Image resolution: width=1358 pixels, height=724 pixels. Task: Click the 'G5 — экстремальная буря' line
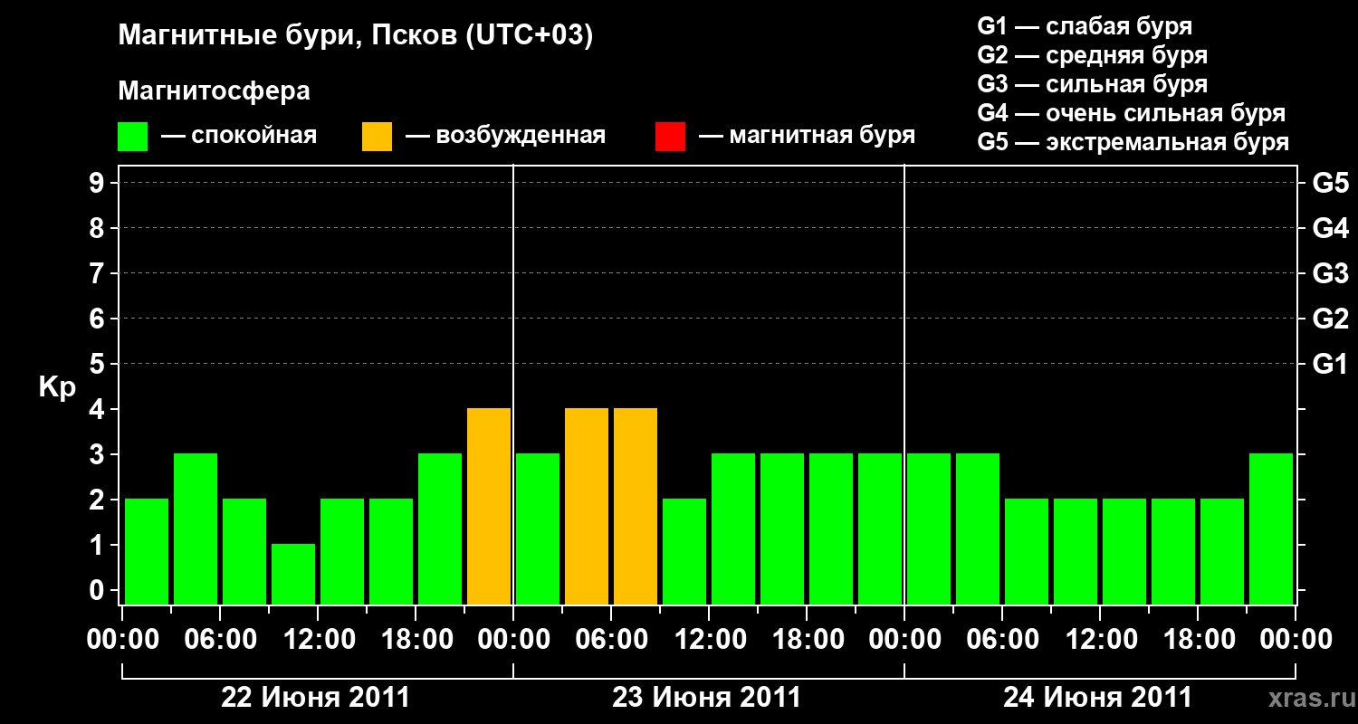tap(1133, 142)
